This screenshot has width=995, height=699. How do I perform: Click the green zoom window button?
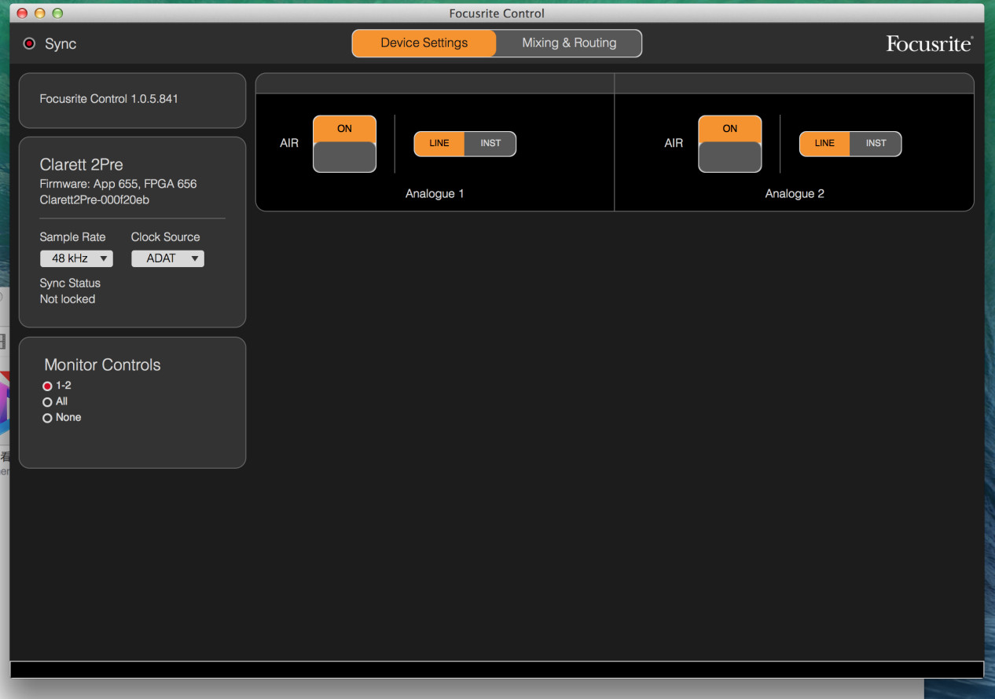click(57, 13)
